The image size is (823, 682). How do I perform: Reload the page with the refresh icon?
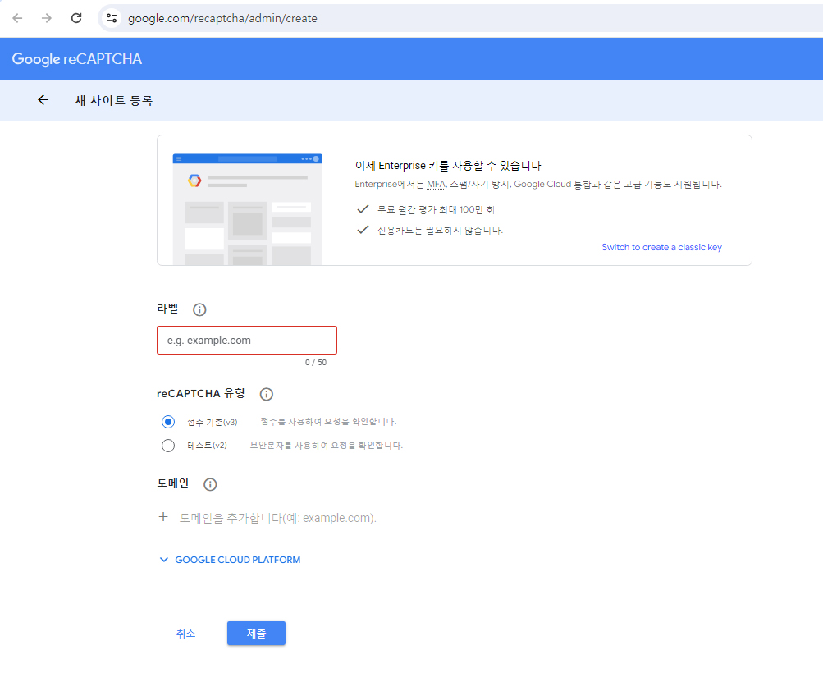(x=76, y=18)
